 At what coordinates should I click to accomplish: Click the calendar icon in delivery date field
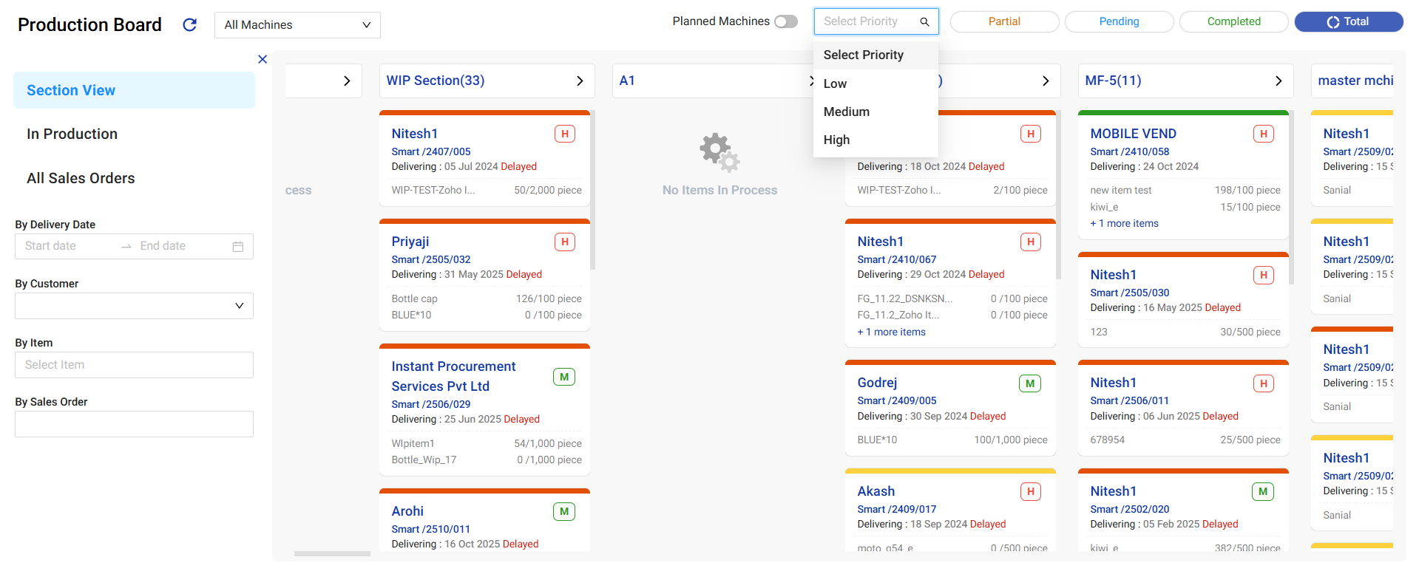238,247
